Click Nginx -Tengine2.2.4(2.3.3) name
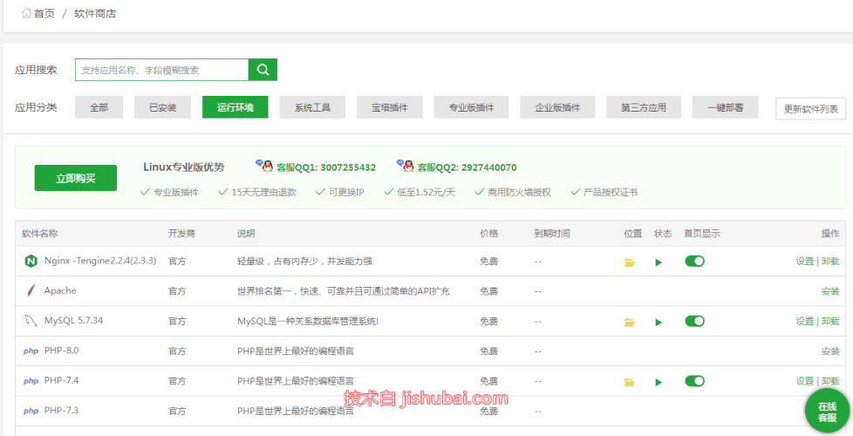Screen dimensions: 853x436 [x=100, y=261]
